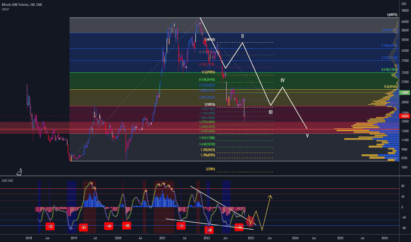Click the red -74 oscillator marker
The image size is (411, 242).
click(x=239, y=227)
